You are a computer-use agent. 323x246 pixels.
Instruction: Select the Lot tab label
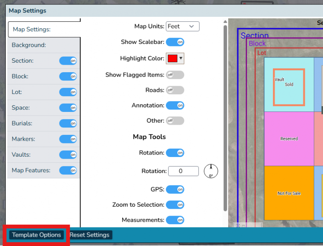(x=17, y=92)
